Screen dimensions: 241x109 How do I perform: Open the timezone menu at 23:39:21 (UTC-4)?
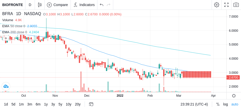pyautogui.click(x=194, y=104)
